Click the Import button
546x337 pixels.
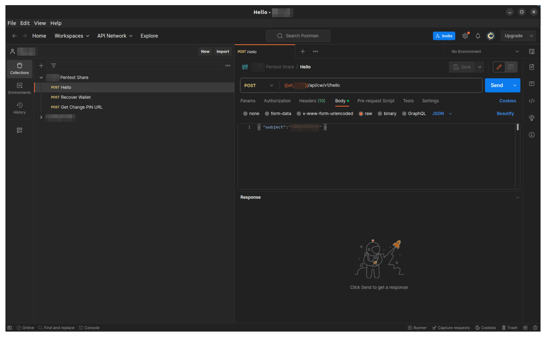pyautogui.click(x=223, y=51)
